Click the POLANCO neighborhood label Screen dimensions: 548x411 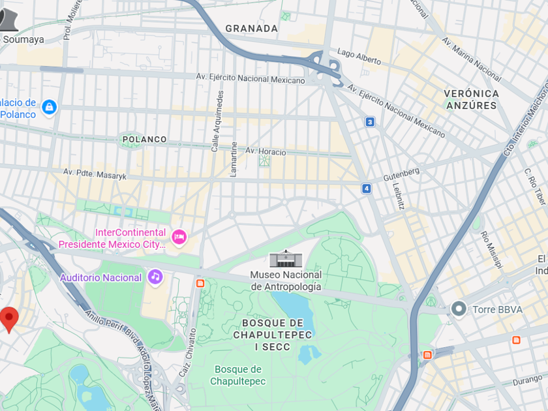144,140
